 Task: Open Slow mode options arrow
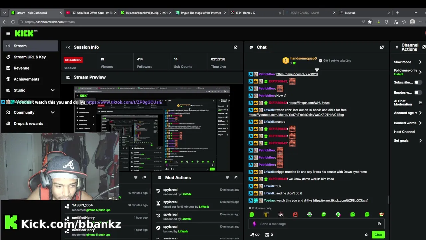(420, 62)
